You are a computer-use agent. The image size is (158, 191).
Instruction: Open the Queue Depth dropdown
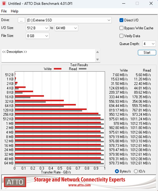pyautogui.click(x=149, y=44)
